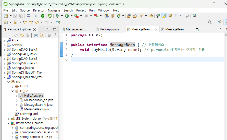Click the Open Type folder icon
This screenshot has width=227, height=140.
coord(129,16)
